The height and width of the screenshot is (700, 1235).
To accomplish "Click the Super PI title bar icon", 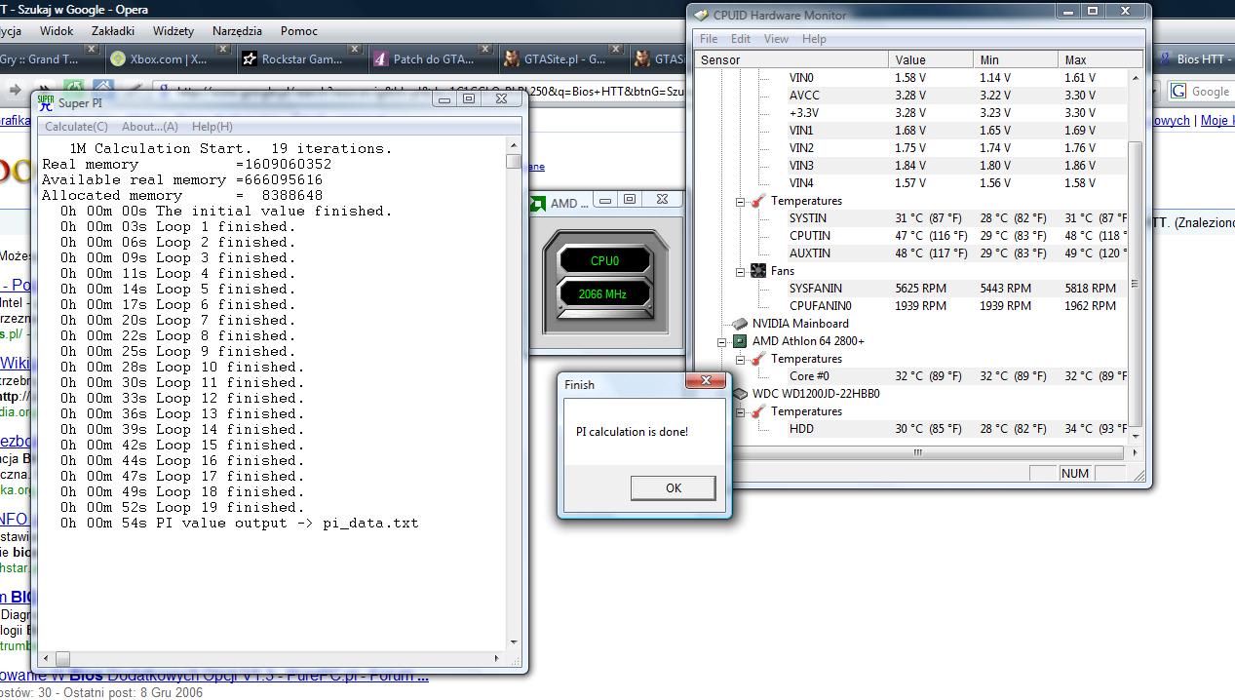I will click(45, 101).
